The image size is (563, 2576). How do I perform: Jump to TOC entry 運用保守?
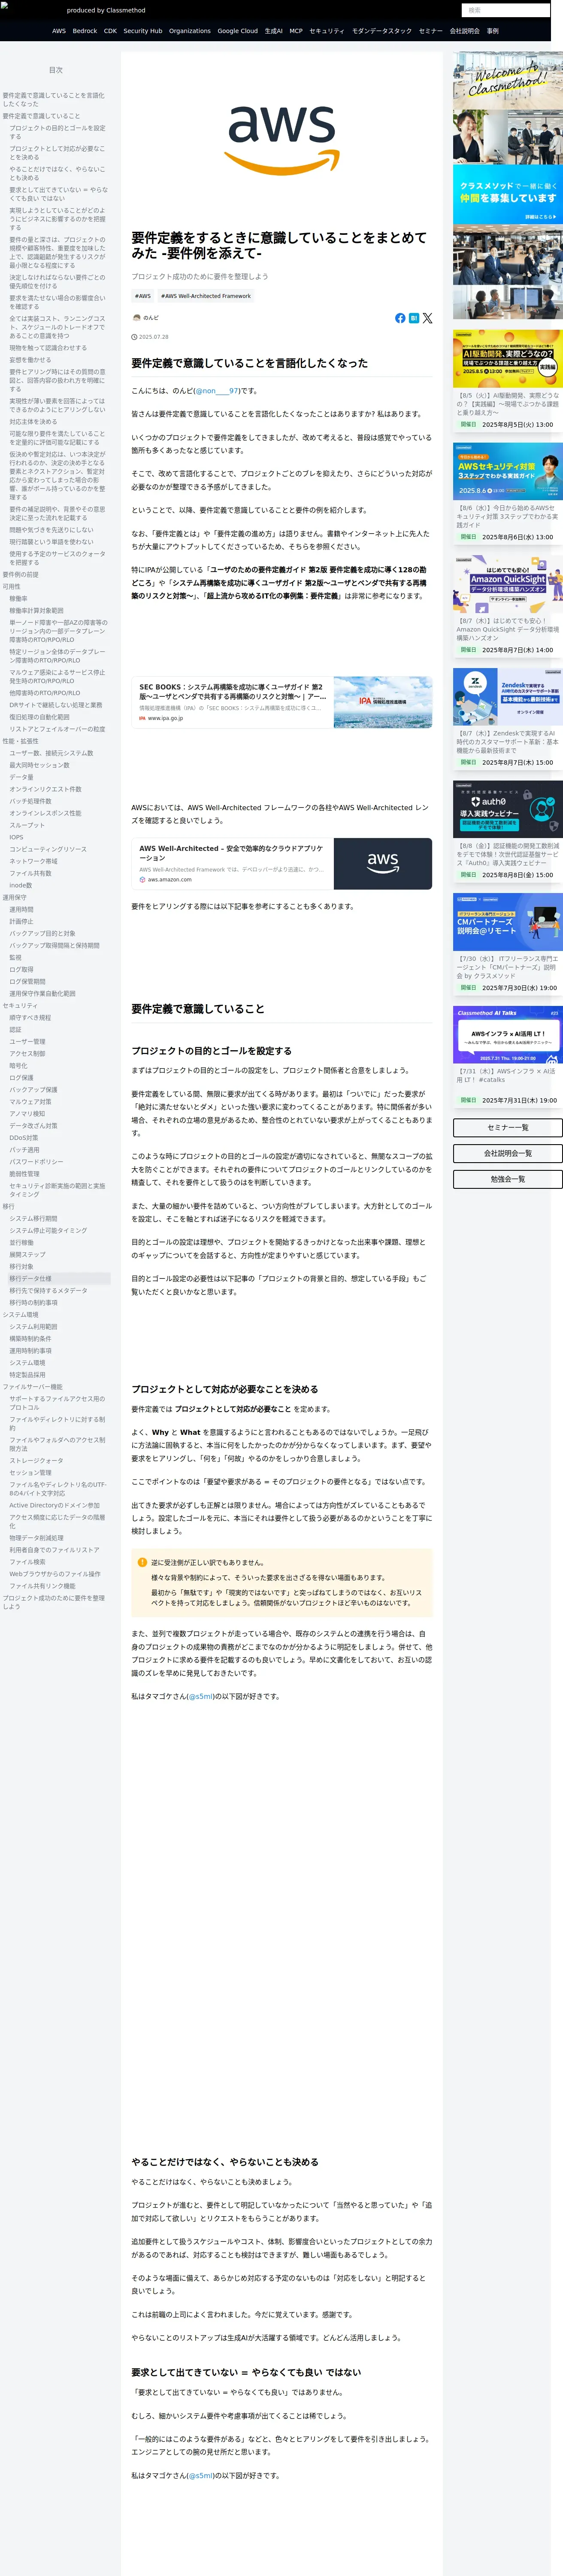click(14, 897)
